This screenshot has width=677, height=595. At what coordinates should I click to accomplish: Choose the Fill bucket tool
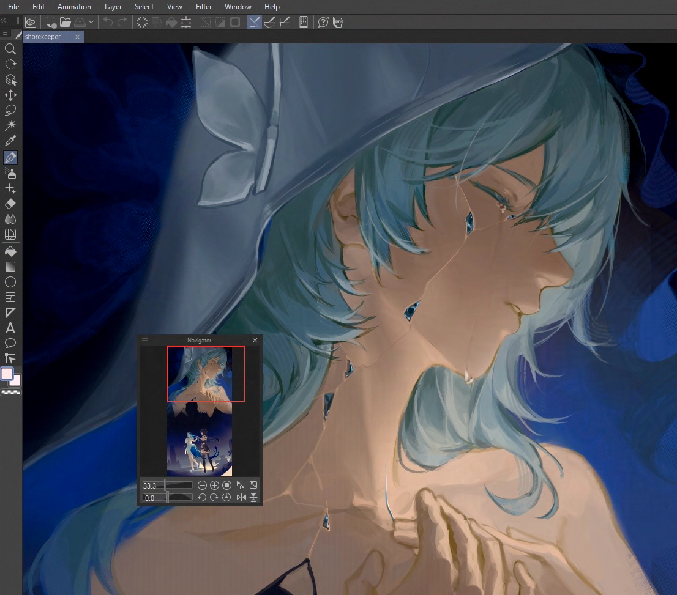(10, 251)
